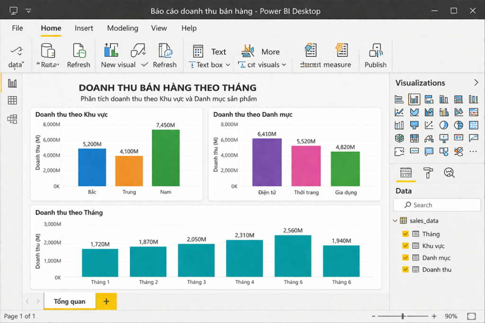The image size is (485, 323).
Task: Click the New visual ribbon button
Action: [x=118, y=56]
